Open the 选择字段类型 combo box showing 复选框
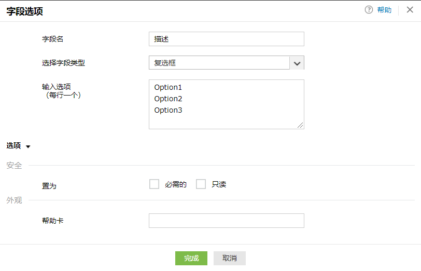Screen dimensions: 421x271 click(219, 63)
